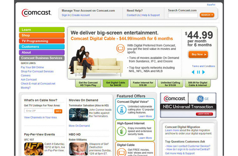
Task: Open Comcast Business Services menu
Action: tap(42, 58)
